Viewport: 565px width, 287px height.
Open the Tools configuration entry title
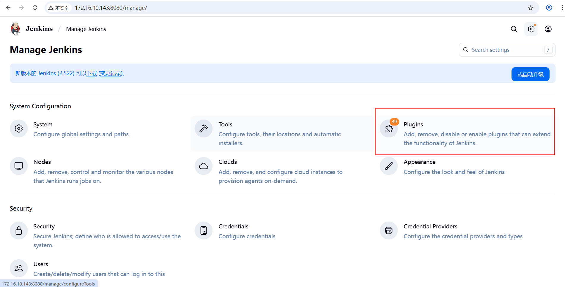click(225, 124)
